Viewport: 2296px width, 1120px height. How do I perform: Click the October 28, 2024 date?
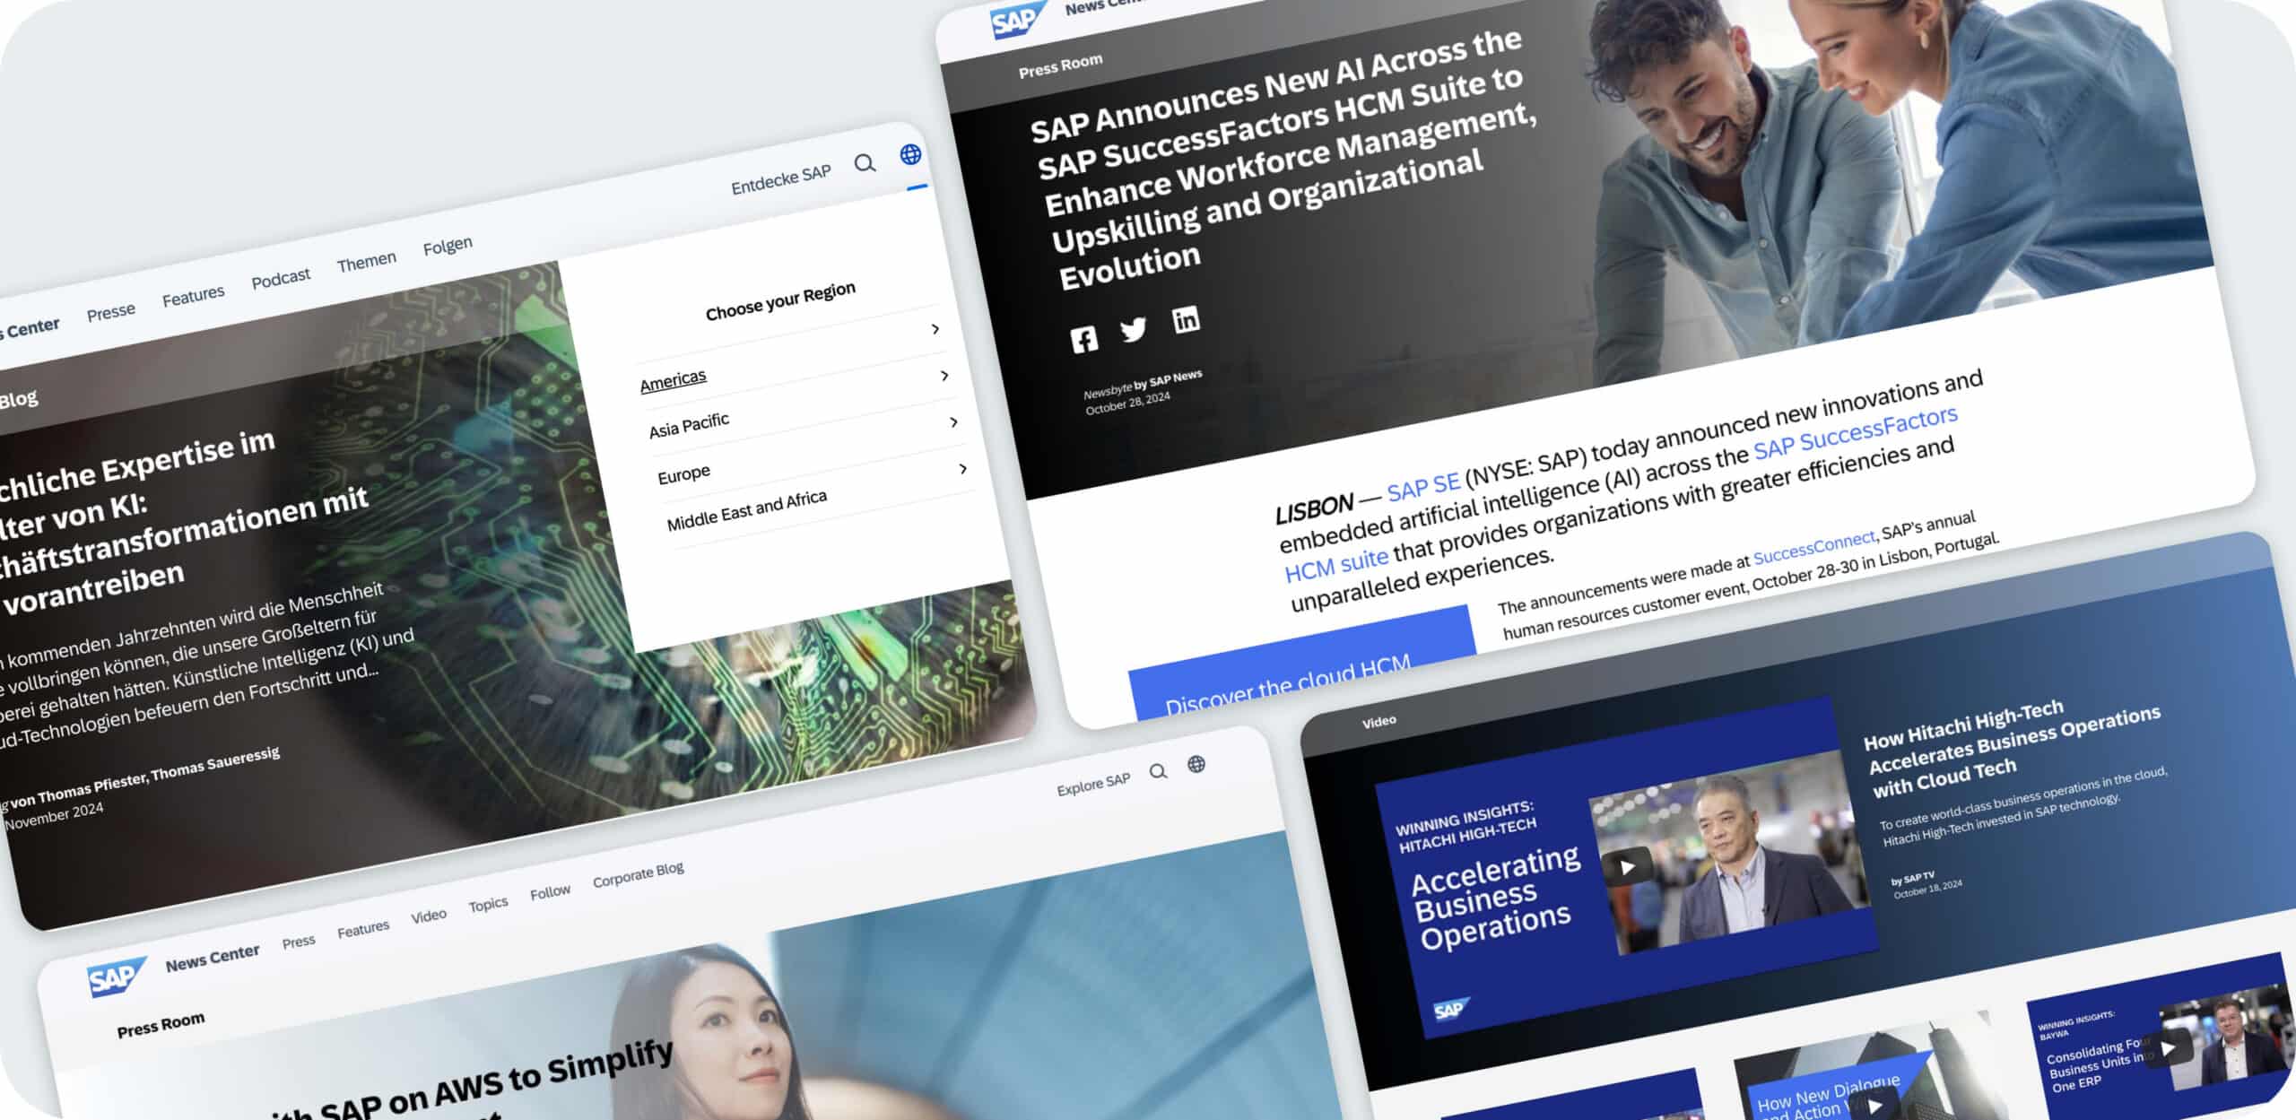click(x=1127, y=402)
